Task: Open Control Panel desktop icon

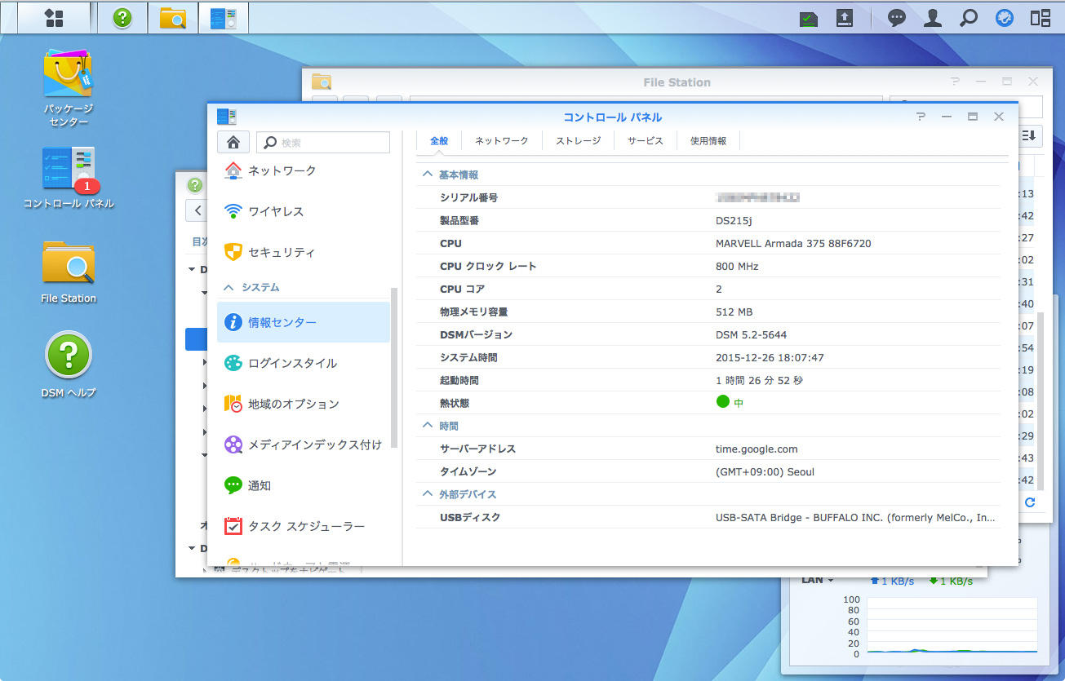Action: click(69, 178)
